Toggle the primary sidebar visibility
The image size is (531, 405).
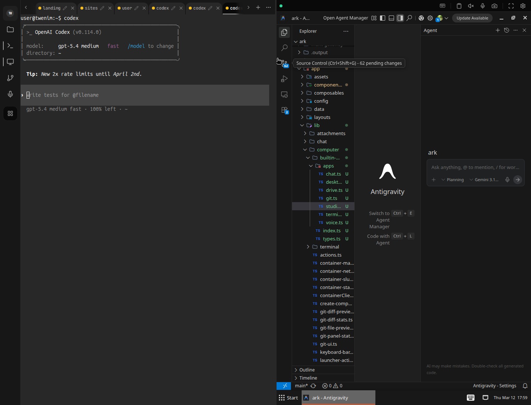tap(382, 18)
